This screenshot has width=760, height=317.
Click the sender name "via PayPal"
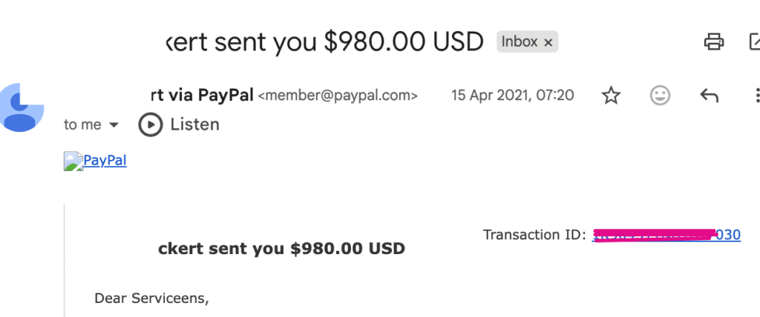201,95
